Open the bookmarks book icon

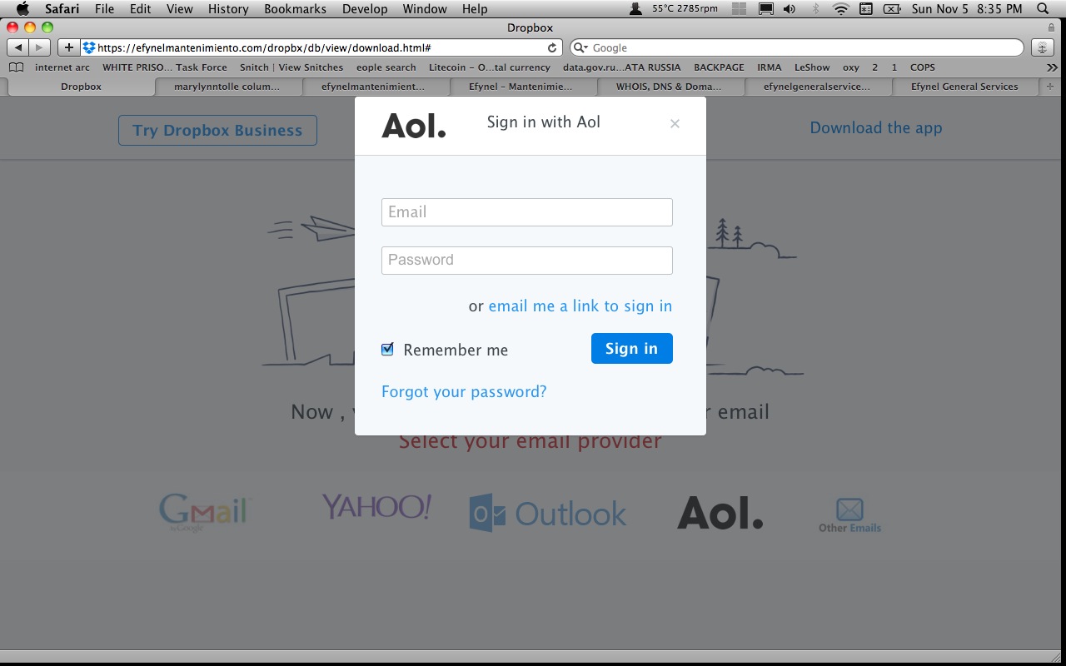(16, 67)
